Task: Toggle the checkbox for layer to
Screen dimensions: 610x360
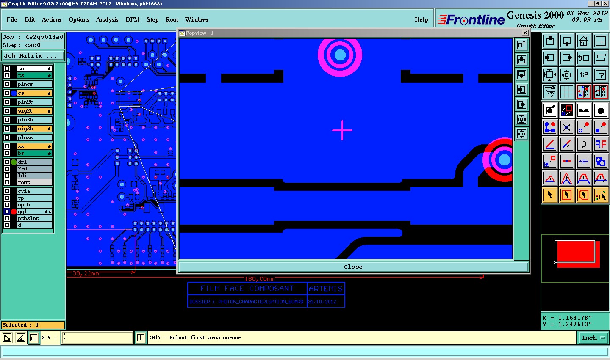Action: pyautogui.click(x=7, y=69)
